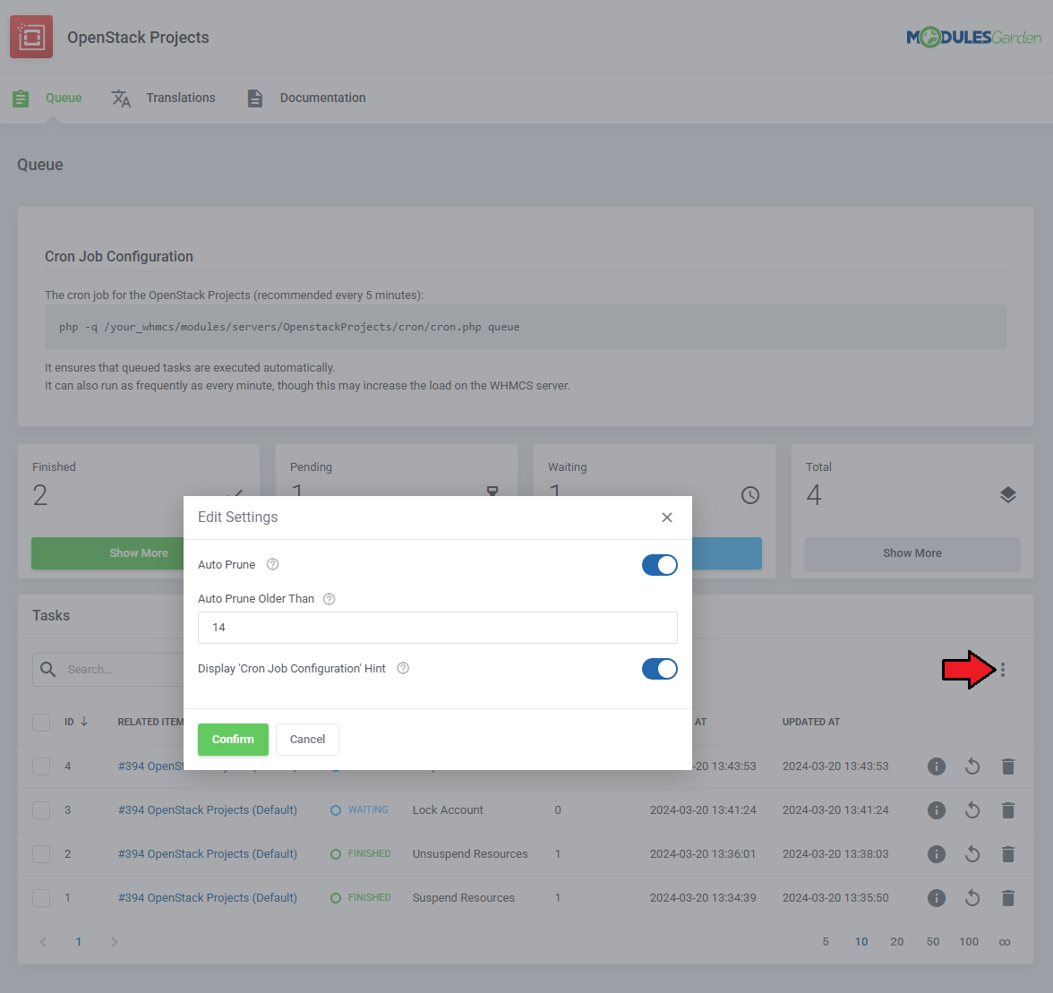Re-run task 4 with retry icon

[x=972, y=766]
